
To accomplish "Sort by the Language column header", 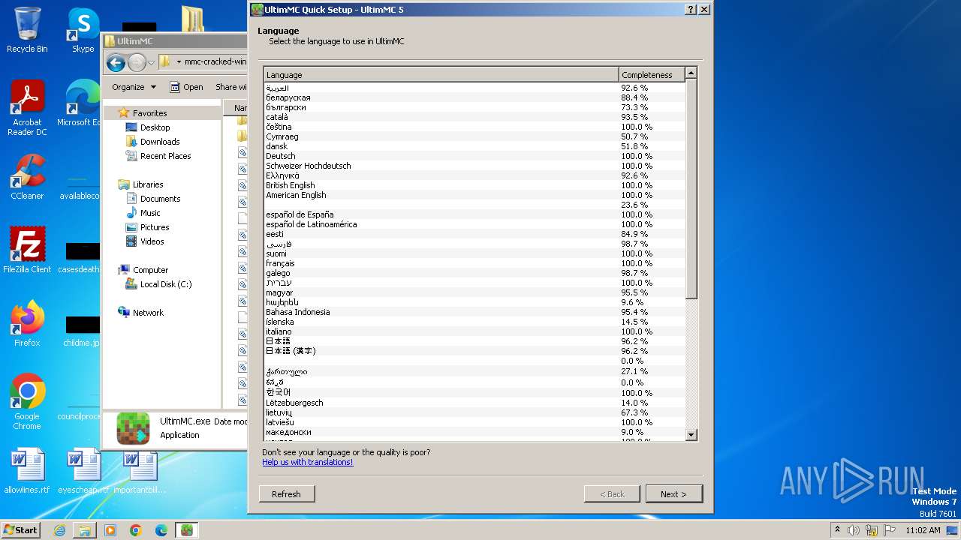I will [441, 75].
